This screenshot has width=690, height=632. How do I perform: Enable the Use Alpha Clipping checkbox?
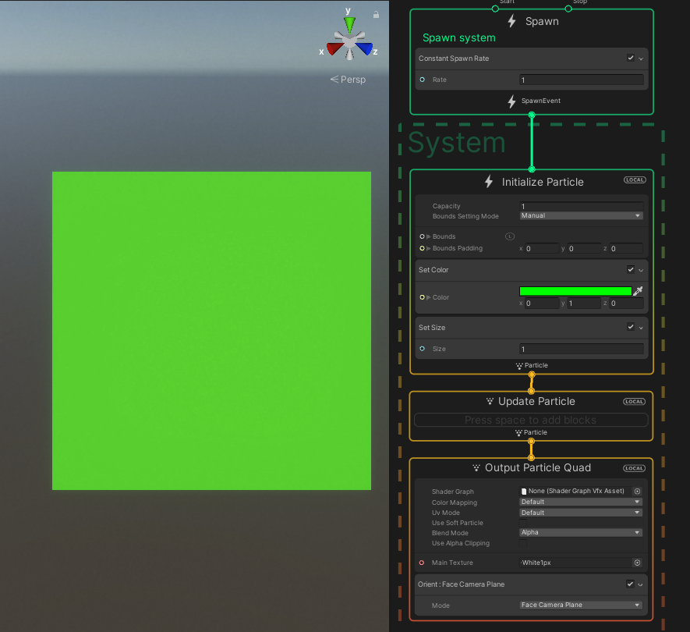click(x=523, y=543)
